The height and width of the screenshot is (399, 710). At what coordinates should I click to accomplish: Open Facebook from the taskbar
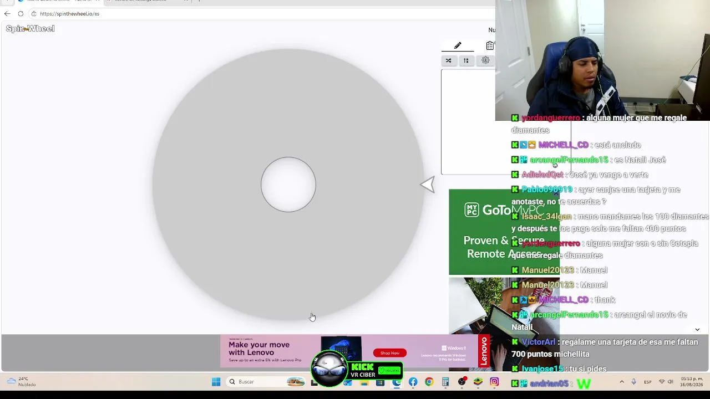(413, 382)
